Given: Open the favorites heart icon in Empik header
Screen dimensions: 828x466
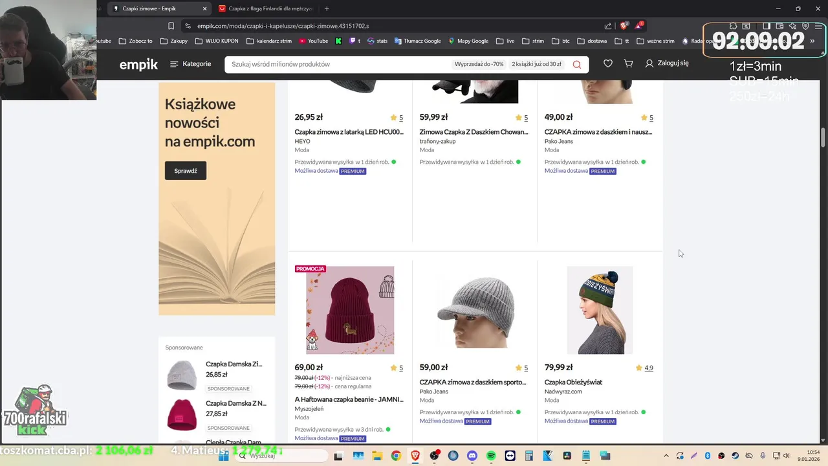Looking at the screenshot, I should [608, 63].
